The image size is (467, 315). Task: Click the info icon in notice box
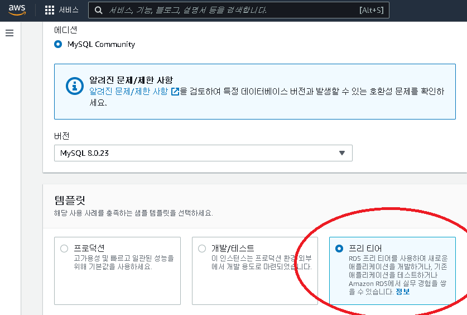[x=74, y=86]
